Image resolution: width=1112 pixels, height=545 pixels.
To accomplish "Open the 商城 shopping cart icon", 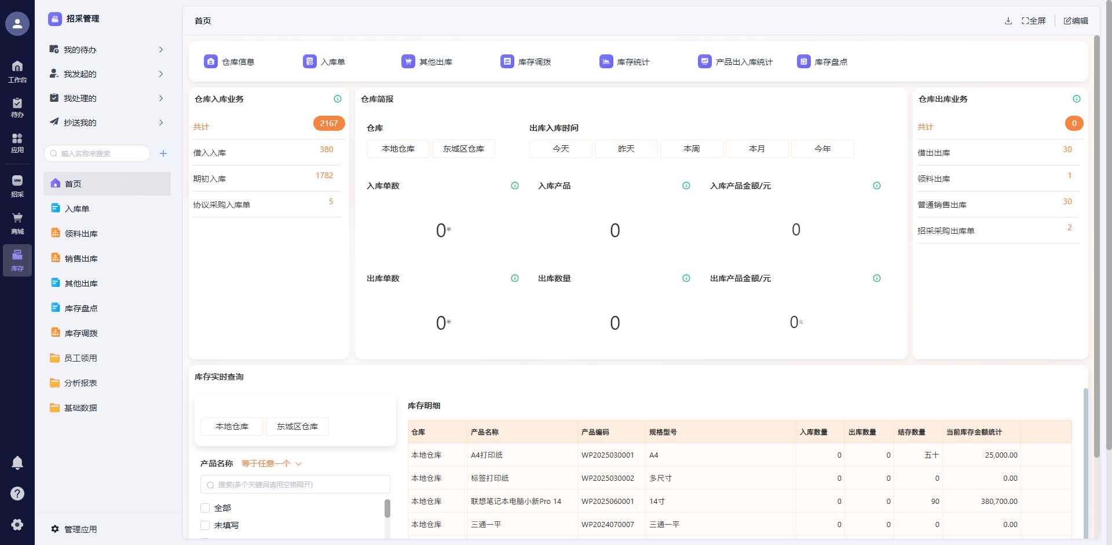I will 17,223.
